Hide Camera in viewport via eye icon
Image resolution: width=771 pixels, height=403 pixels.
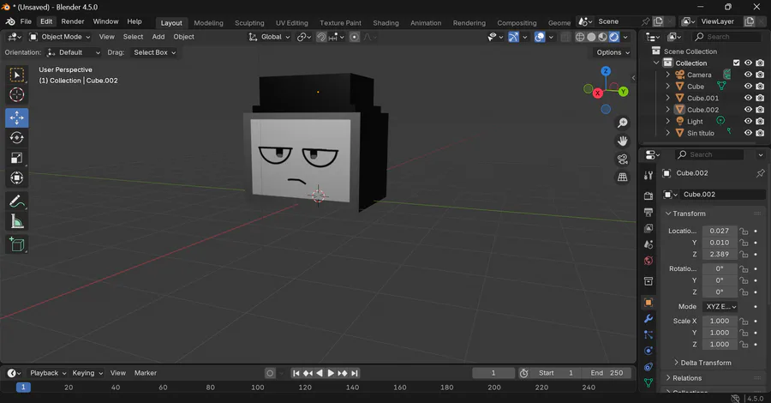tap(748, 75)
